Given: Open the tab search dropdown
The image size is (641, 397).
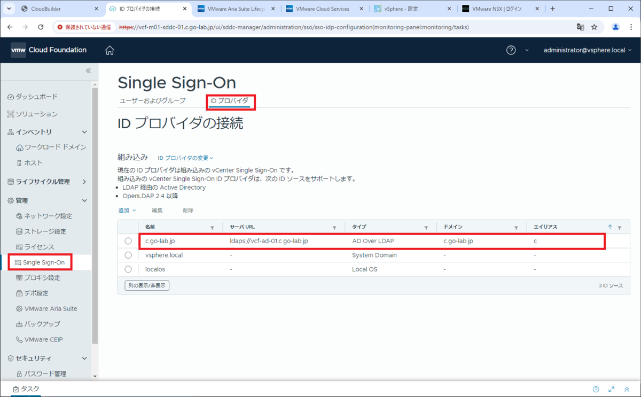Looking at the screenshot, I should click(9, 9).
